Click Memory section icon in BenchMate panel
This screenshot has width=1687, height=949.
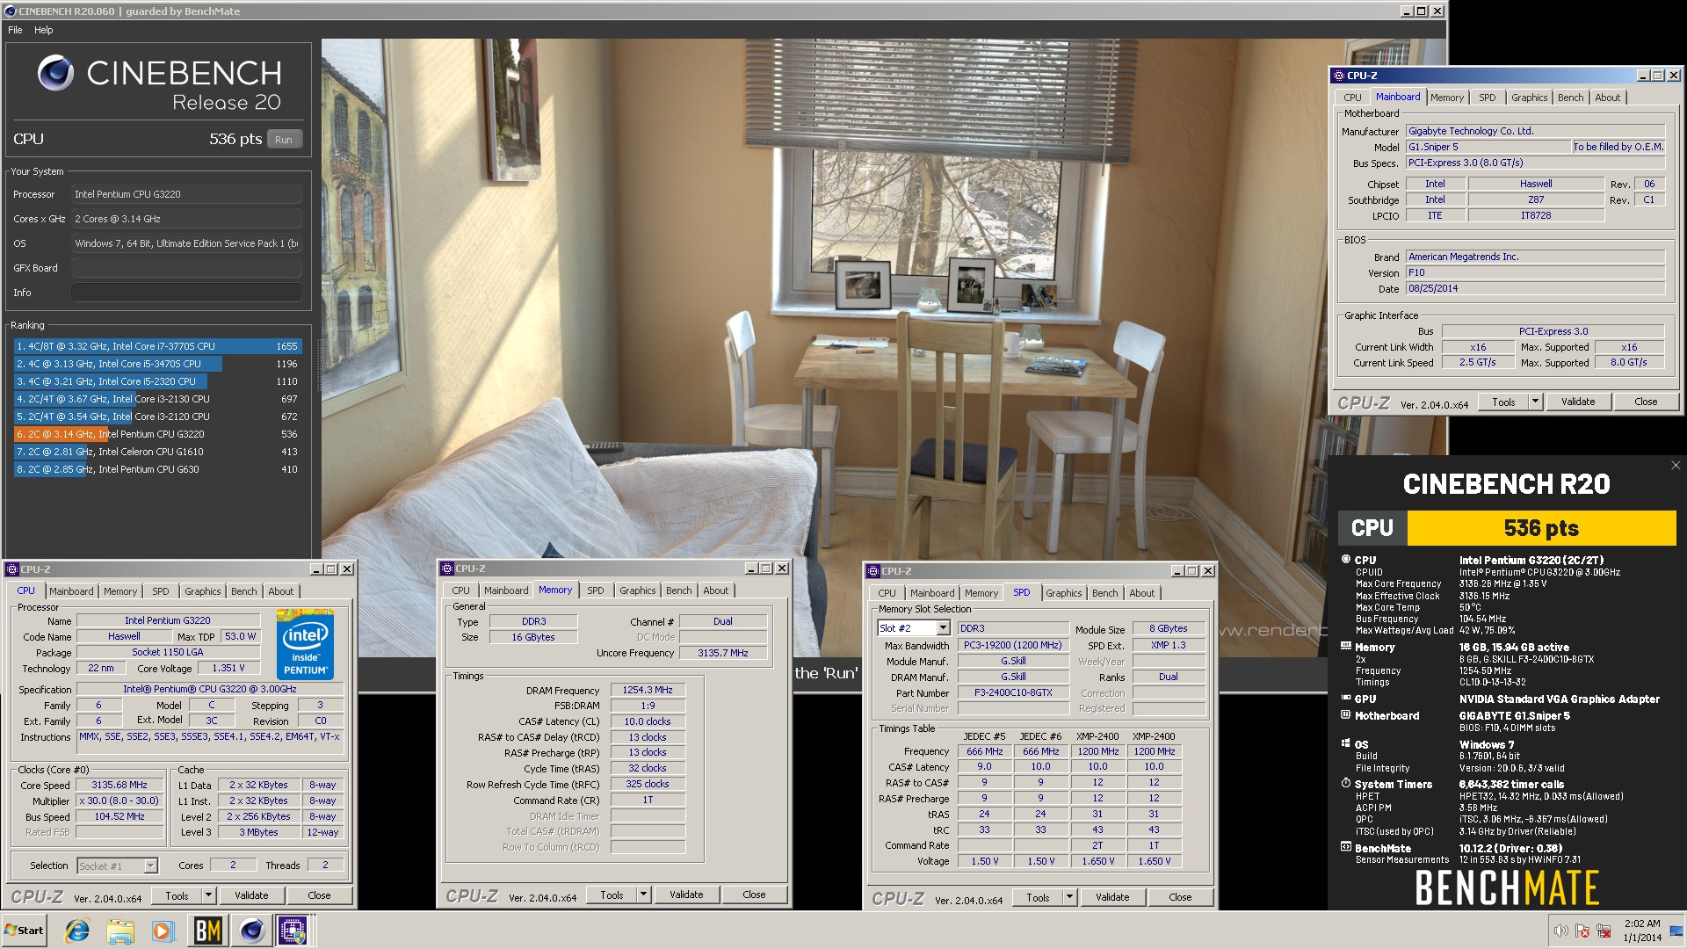pos(1345,647)
